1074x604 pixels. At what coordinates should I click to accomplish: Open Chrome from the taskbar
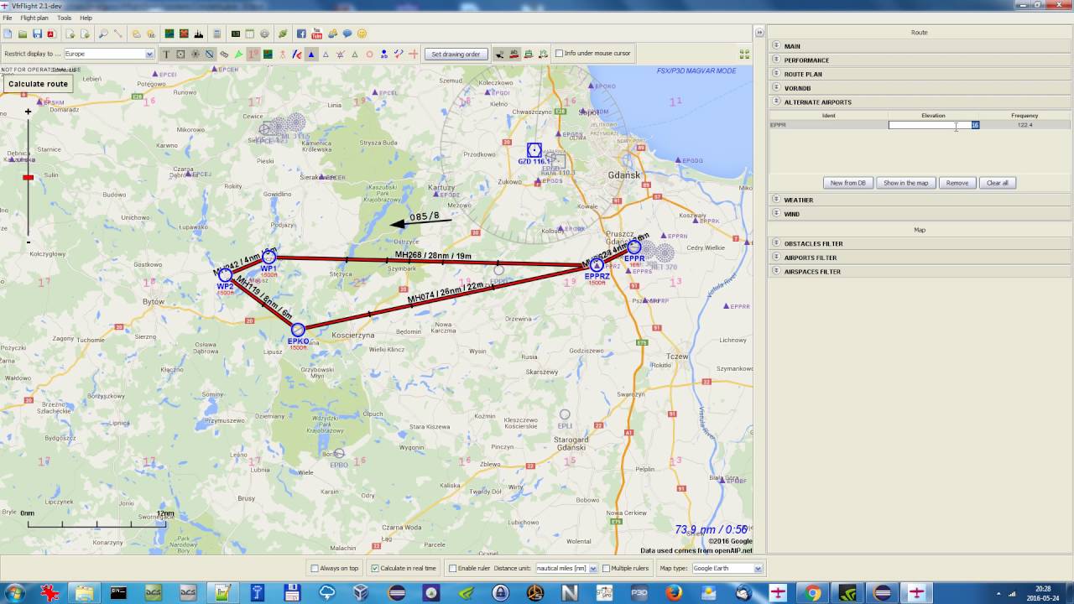[813, 593]
